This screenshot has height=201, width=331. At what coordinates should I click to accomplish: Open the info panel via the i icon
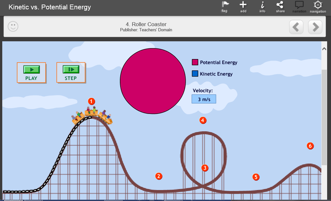point(262,5)
